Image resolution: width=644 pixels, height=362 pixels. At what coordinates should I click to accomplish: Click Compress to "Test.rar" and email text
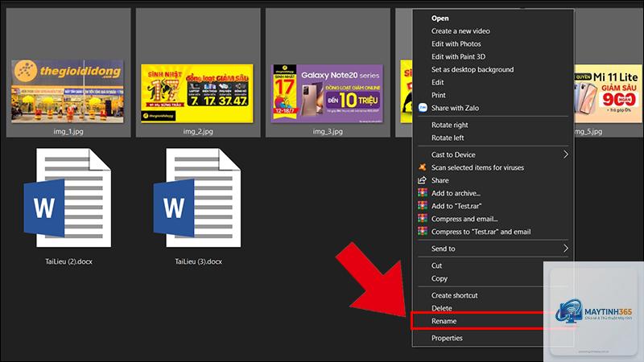pos(481,232)
